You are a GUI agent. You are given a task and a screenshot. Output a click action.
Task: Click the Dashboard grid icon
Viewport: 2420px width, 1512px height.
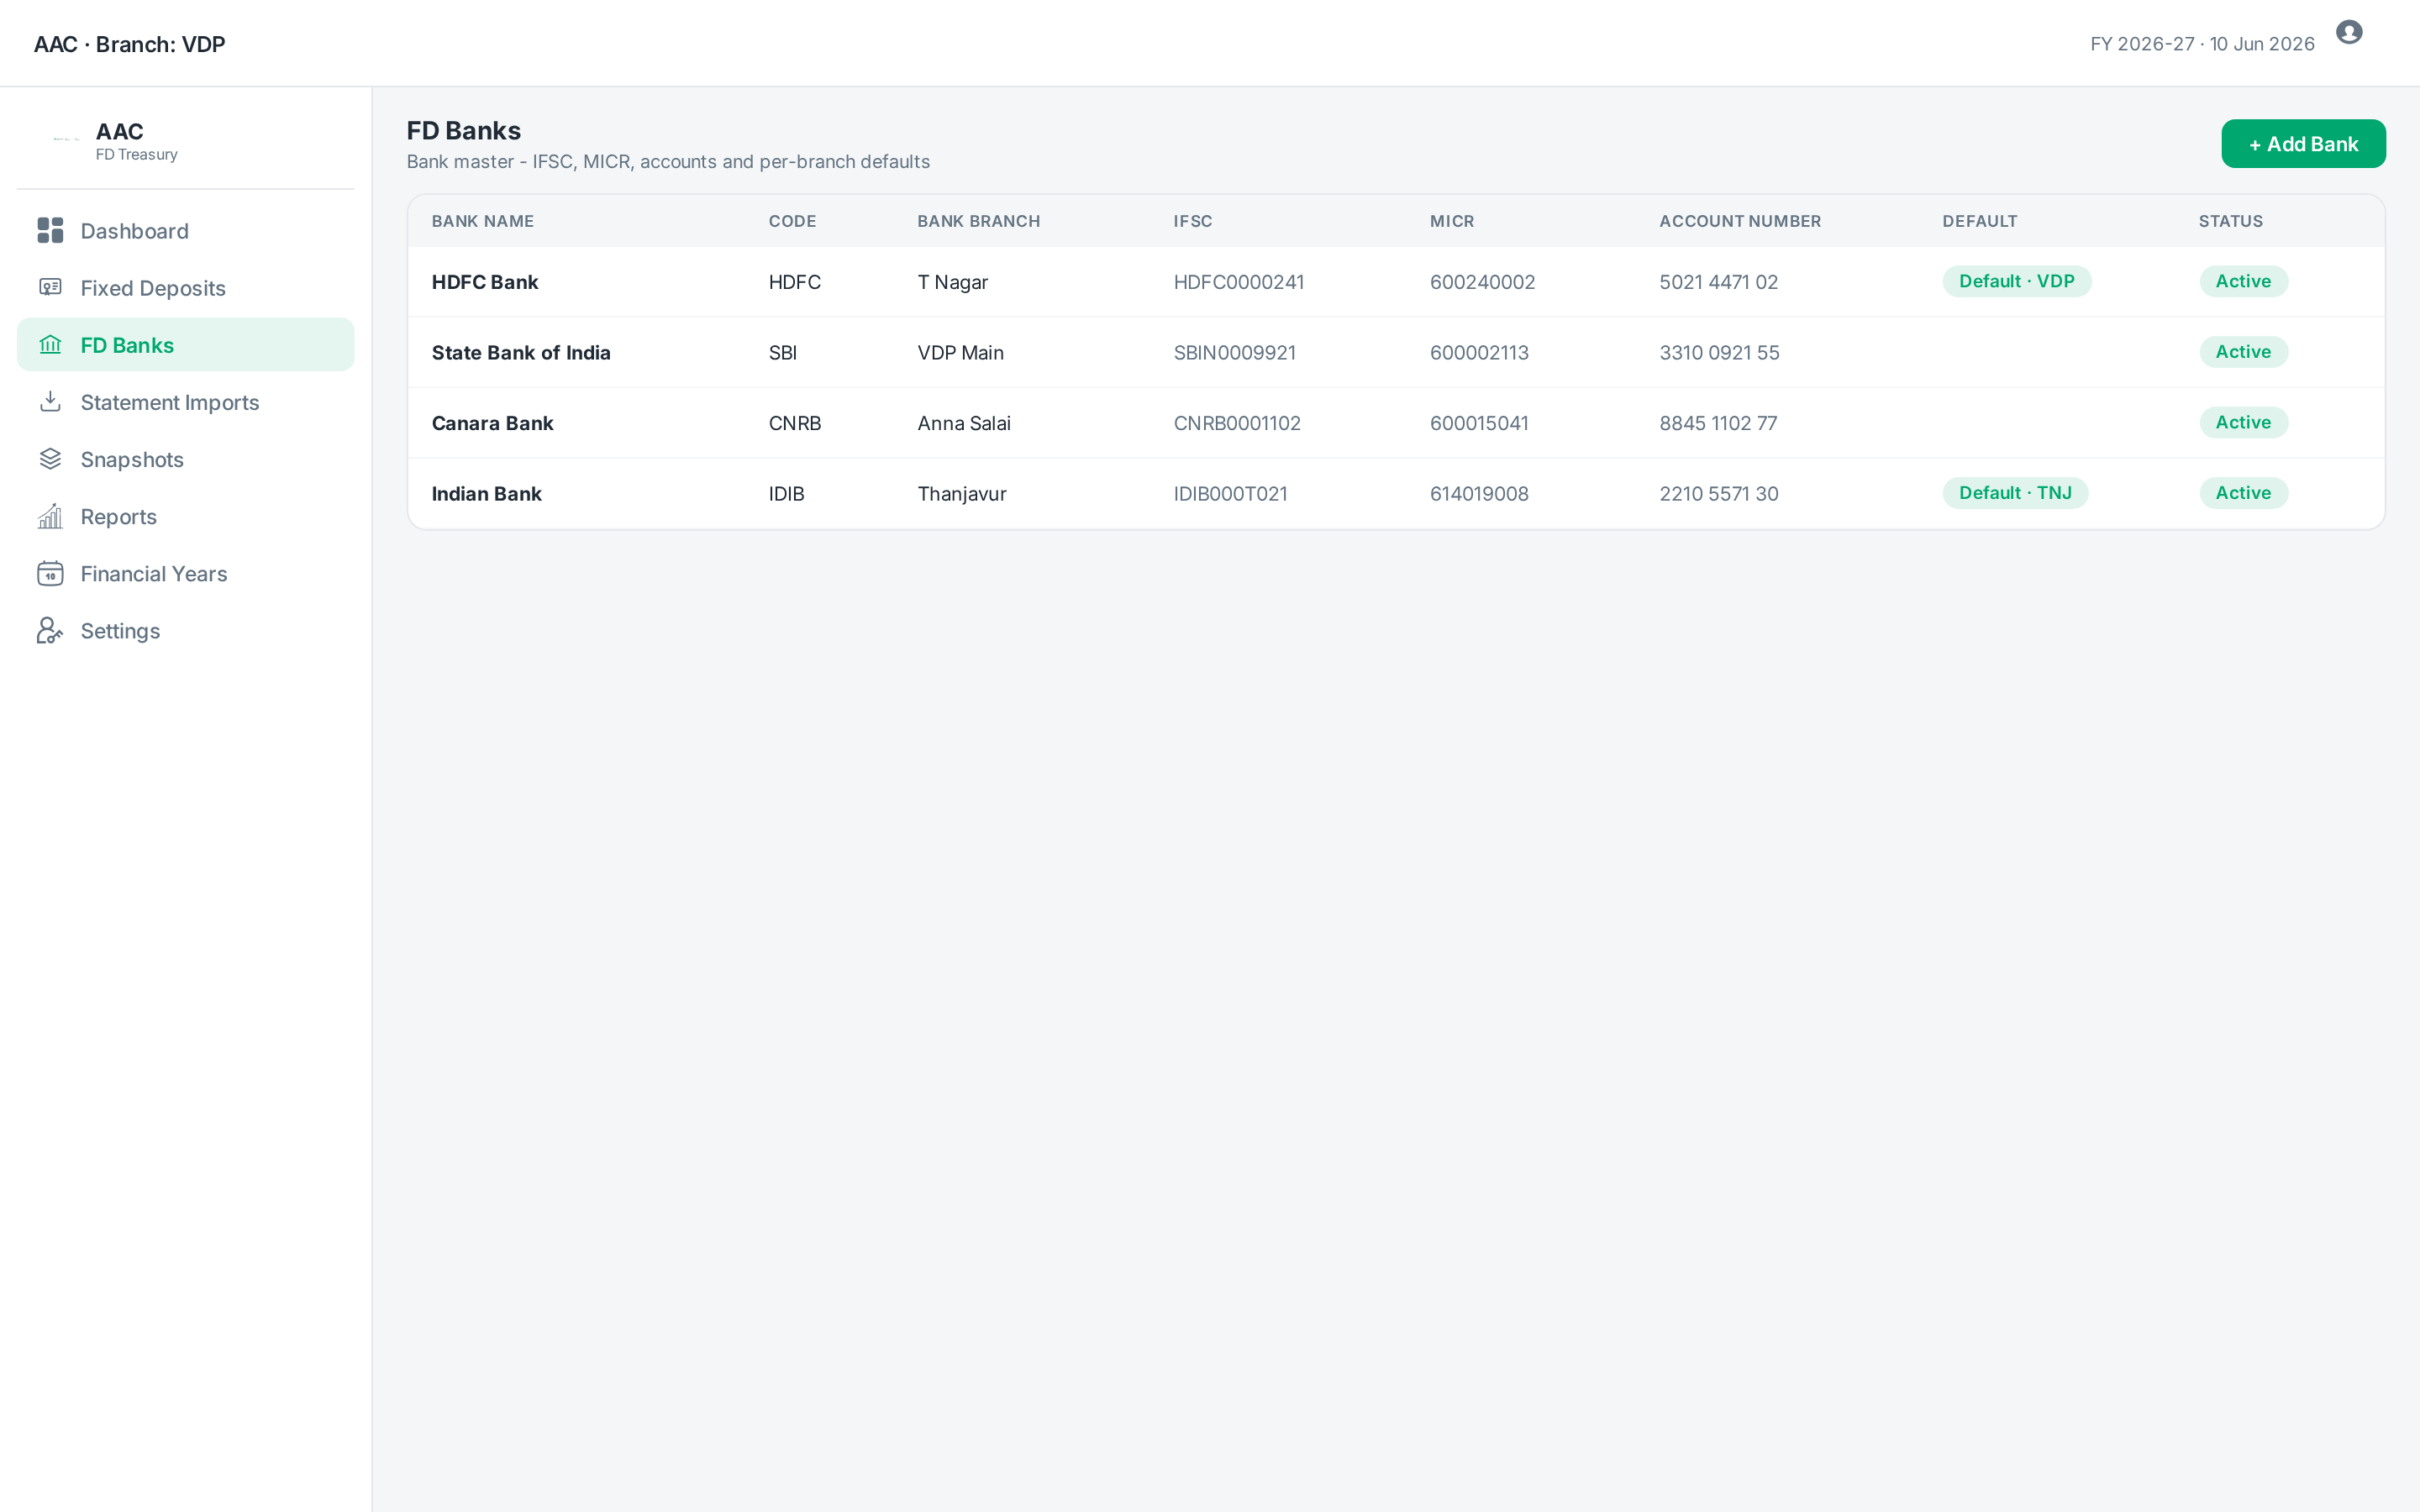coord(50,231)
